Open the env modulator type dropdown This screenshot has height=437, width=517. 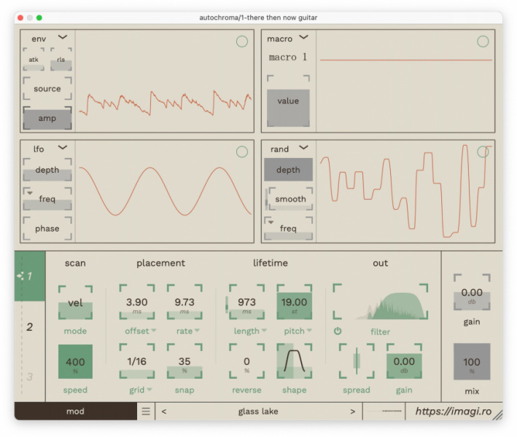[x=63, y=37]
